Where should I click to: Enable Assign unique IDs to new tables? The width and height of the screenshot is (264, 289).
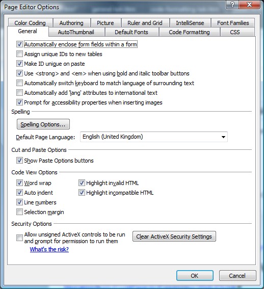19,54
